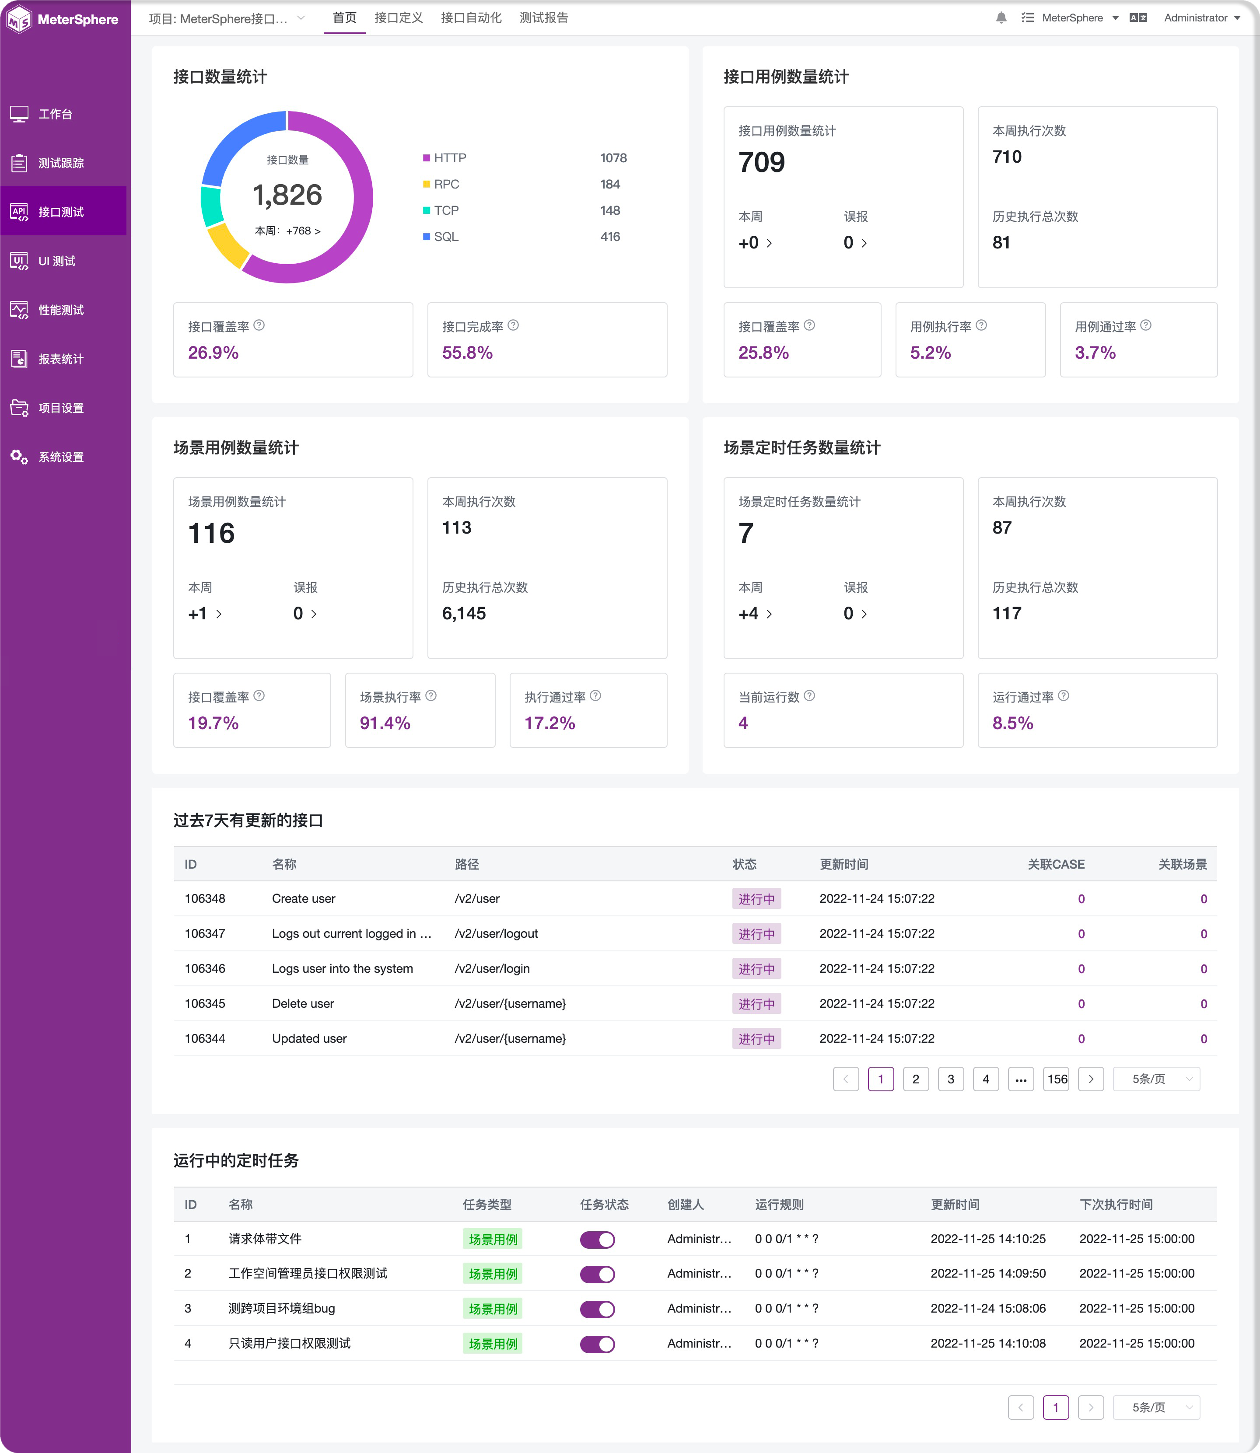Open the test tracking sidebar icon

(19, 163)
